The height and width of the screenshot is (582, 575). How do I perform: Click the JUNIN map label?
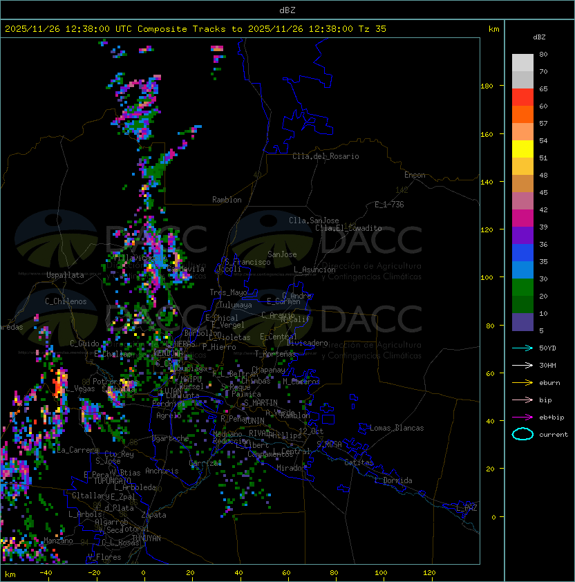[x=254, y=420]
